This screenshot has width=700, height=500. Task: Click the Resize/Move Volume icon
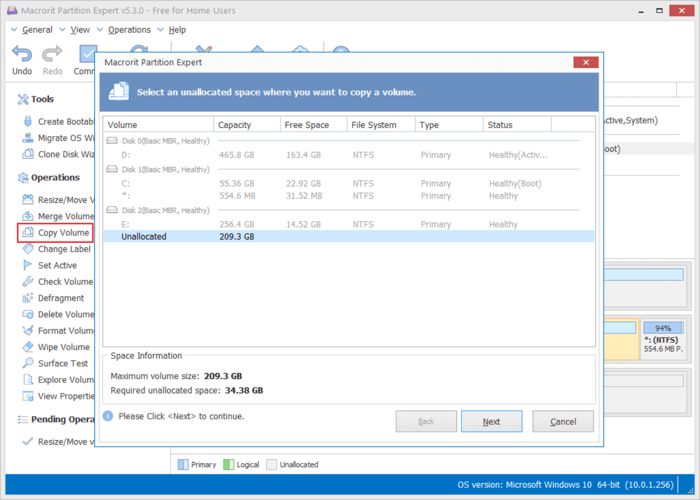[28, 200]
